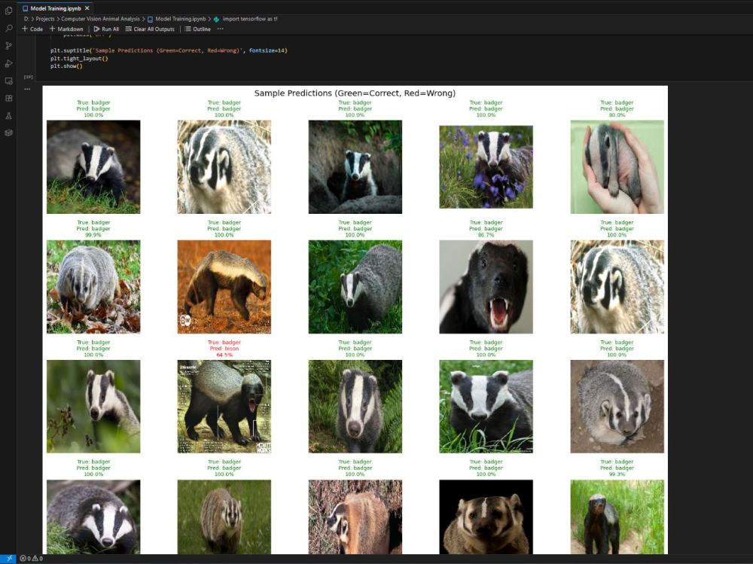Click the 99.9% badger on leaves image
This screenshot has height=564, width=753.
93,287
